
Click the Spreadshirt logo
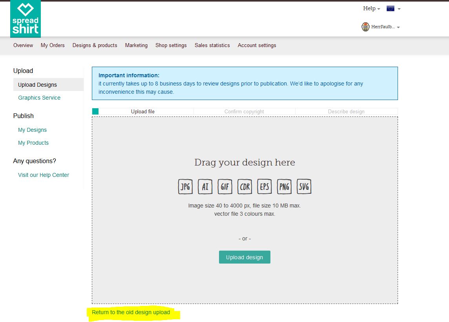(x=26, y=19)
